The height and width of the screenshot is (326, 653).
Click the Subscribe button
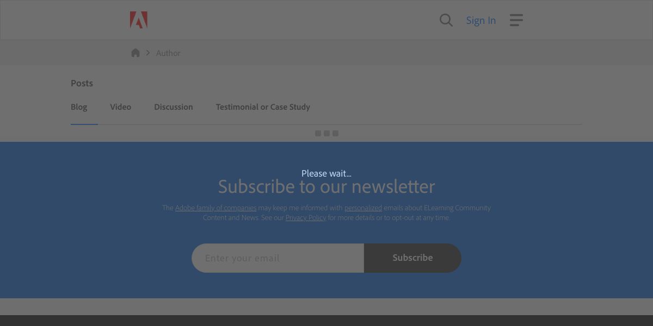coord(412,258)
